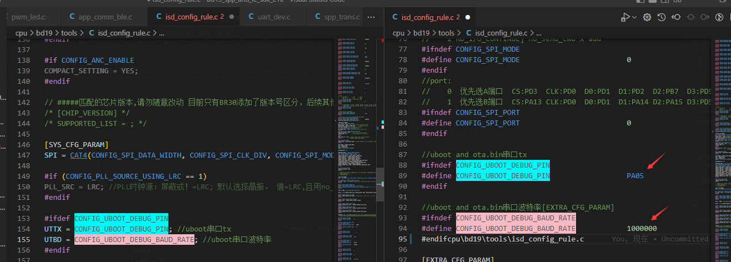The image size is (731, 262).
Task: Open cpu breadcrumb in left editor
Action: 22,33
